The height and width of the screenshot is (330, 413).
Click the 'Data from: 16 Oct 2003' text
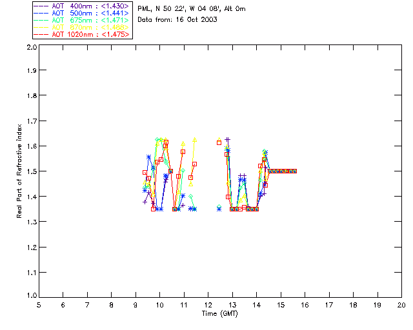(177, 20)
